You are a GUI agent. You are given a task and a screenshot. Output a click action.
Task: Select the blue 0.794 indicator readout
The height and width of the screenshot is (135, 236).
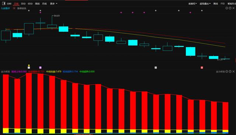tap(70, 72)
